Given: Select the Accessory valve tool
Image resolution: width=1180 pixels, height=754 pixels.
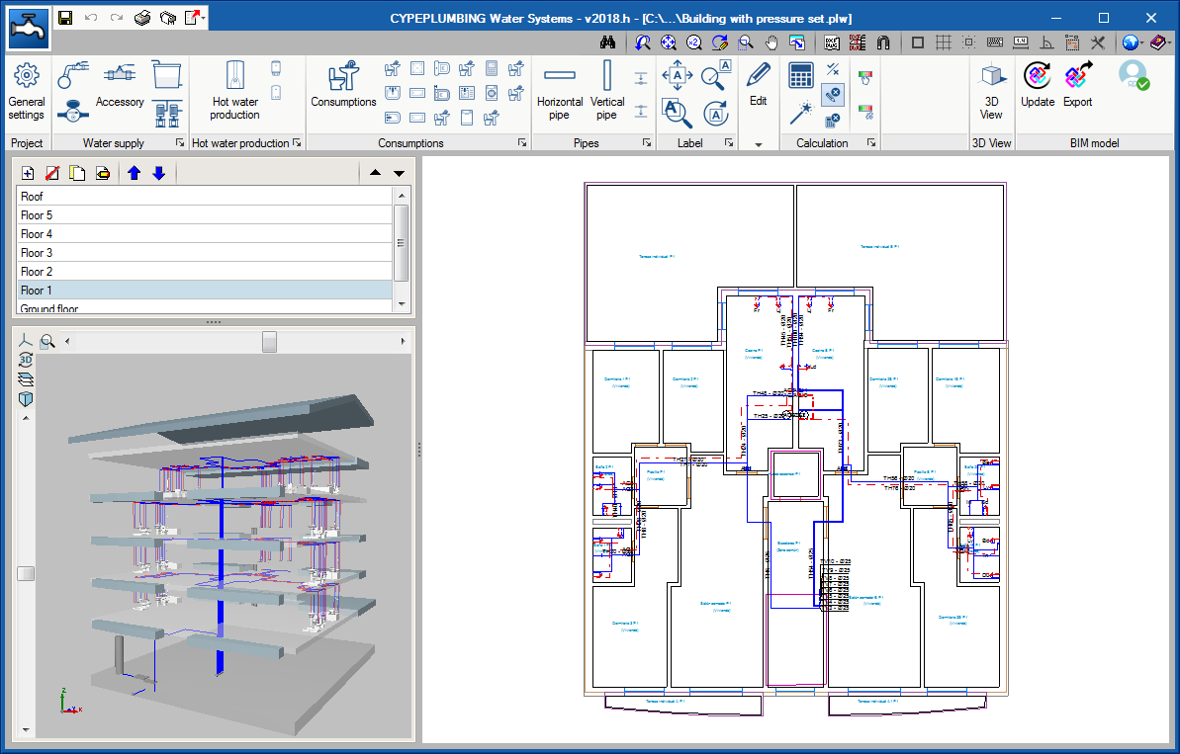Looking at the screenshot, I should [120, 85].
